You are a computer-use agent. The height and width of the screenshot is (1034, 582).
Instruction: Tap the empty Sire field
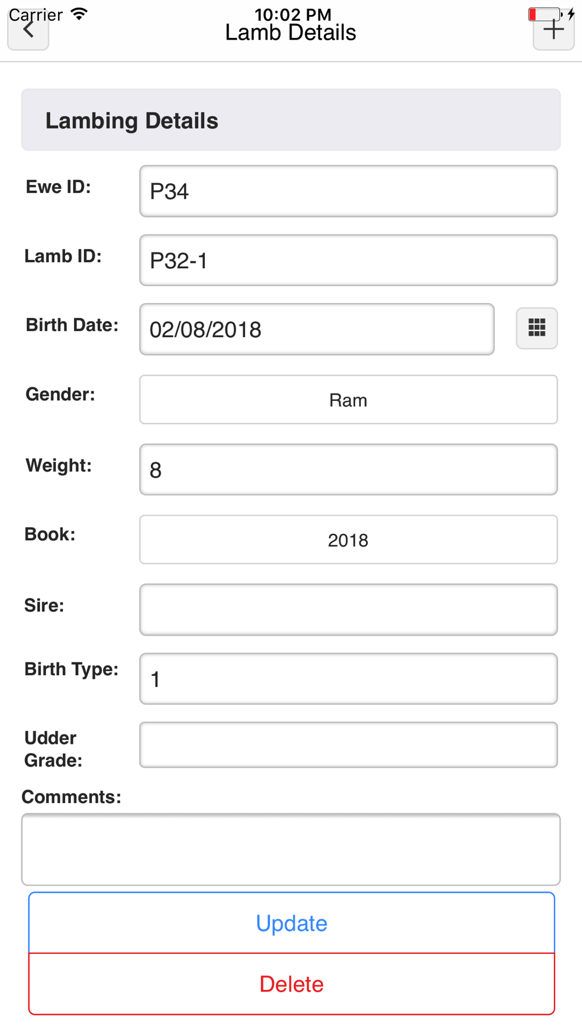pyautogui.click(x=348, y=609)
